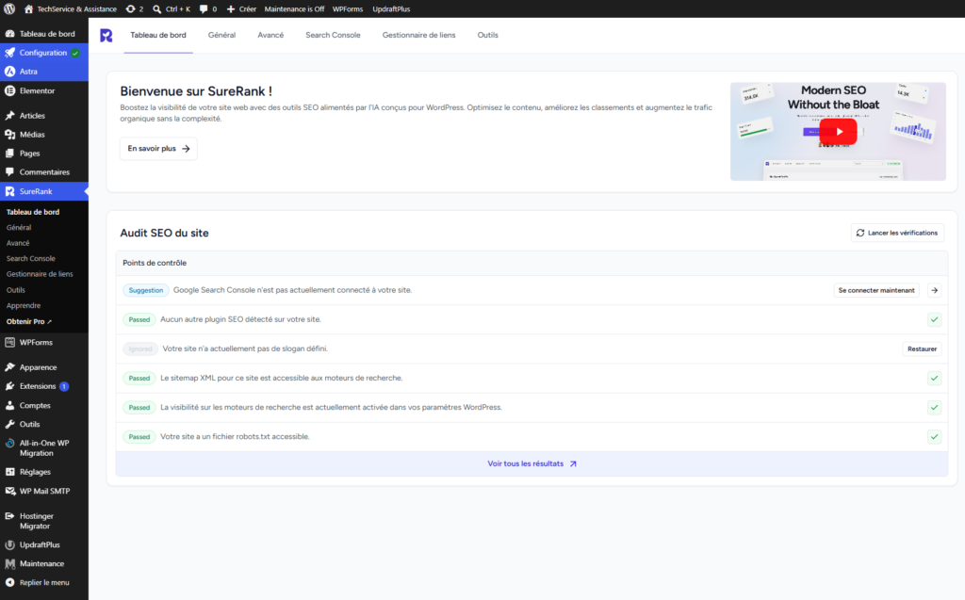Open Comptes users in sidebar

(43, 406)
